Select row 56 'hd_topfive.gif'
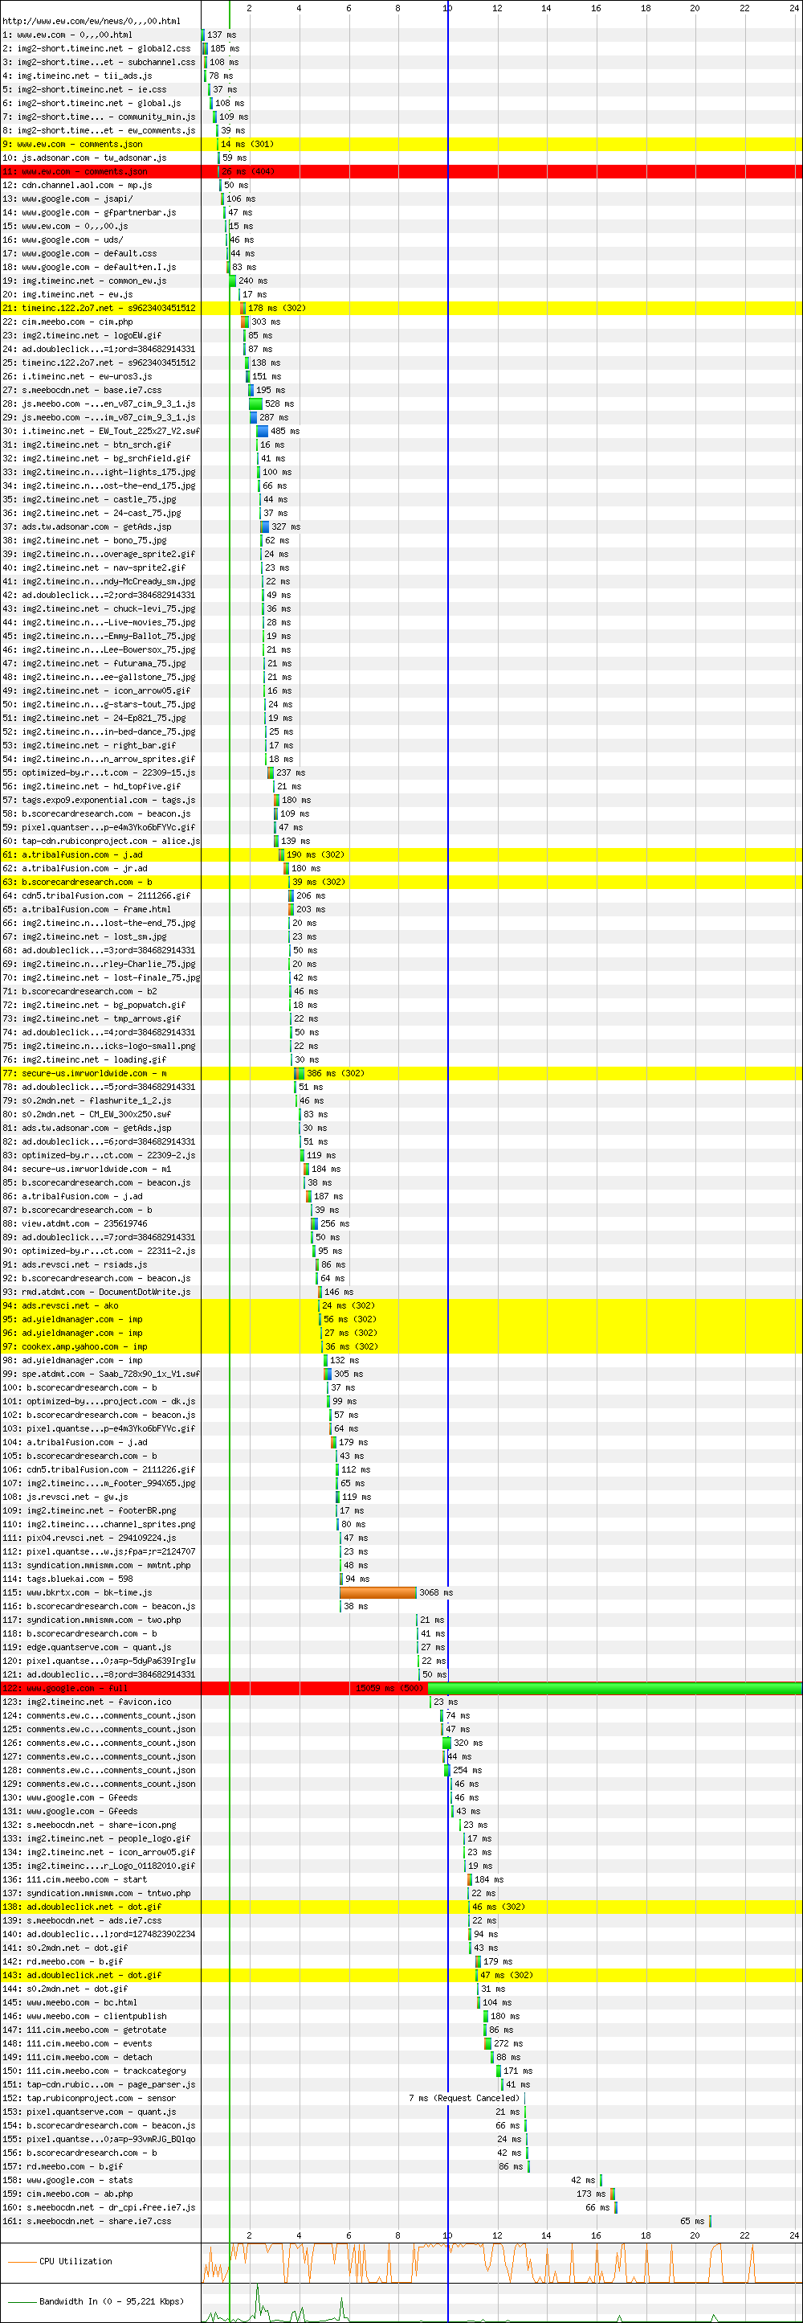 [x=401, y=786]
